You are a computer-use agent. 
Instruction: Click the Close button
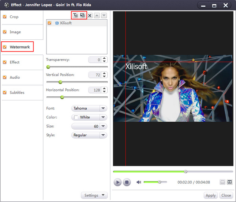tap(226, 195)
